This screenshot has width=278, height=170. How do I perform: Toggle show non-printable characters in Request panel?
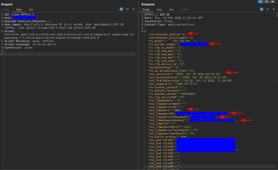point(127,9)
